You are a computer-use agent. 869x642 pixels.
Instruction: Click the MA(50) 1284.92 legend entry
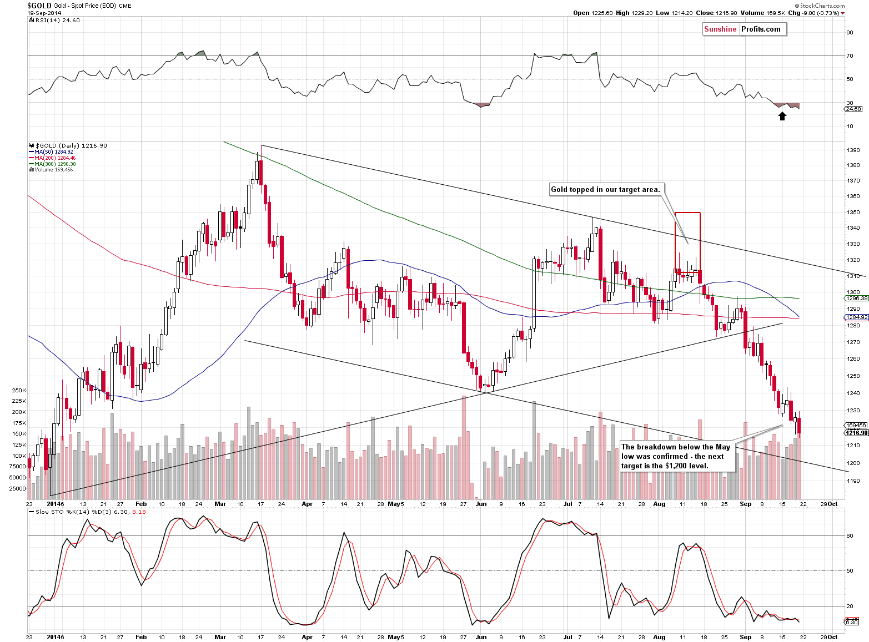[51, 151]
